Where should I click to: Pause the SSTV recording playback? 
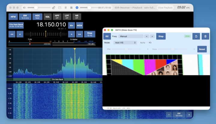point(66,8)
